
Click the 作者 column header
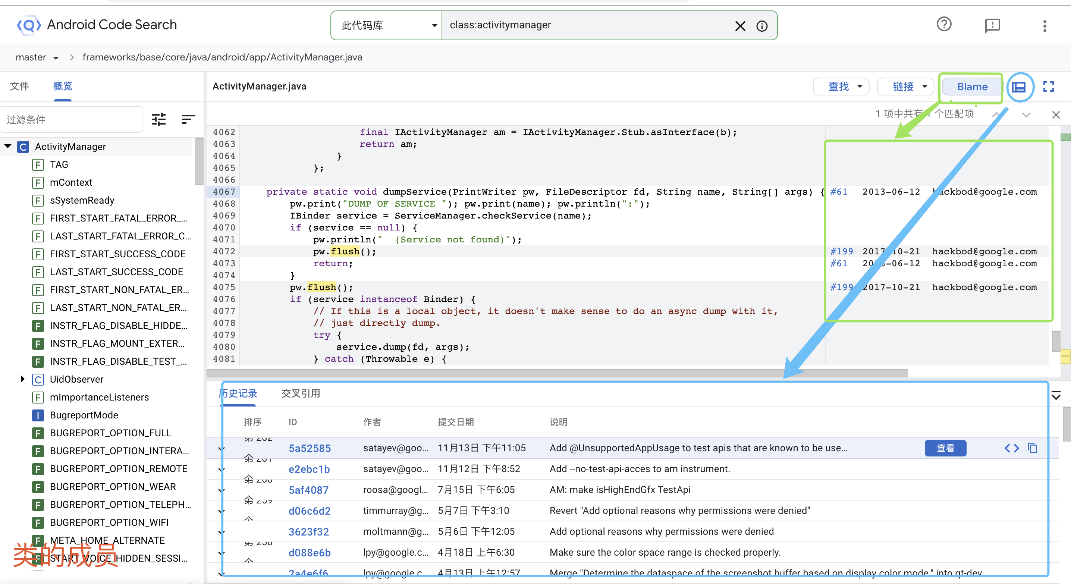click(372, 422)
